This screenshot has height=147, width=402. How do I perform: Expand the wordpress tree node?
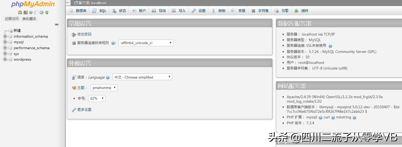5,59
